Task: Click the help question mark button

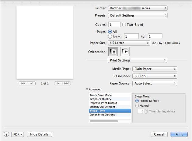Action: pos(6,134)
